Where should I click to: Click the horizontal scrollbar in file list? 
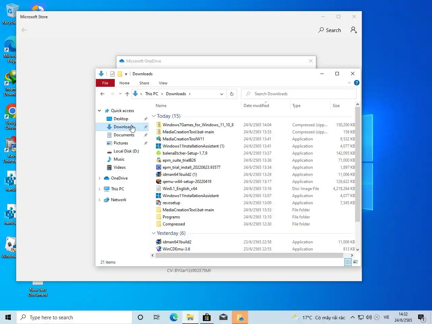(249, 255)
